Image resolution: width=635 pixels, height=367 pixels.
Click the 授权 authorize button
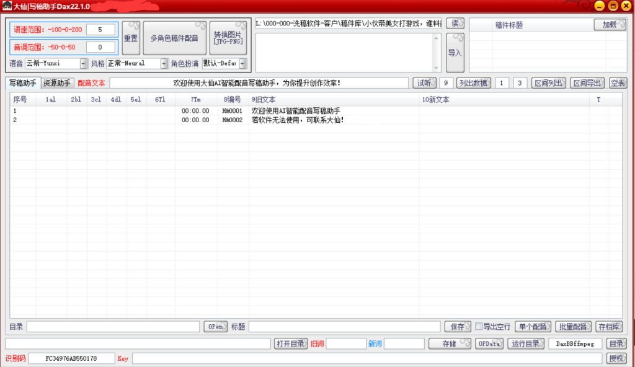(x=616, y=358)
